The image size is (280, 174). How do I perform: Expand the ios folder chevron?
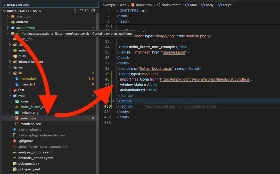(10, 67)
